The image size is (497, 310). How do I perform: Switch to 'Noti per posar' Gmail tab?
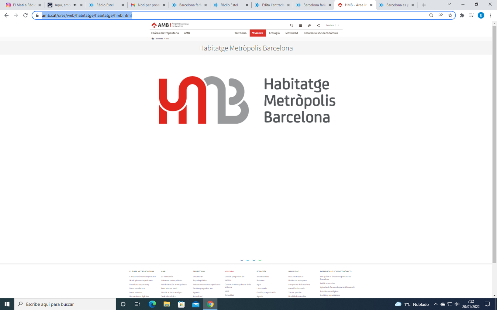pos(148,5)
